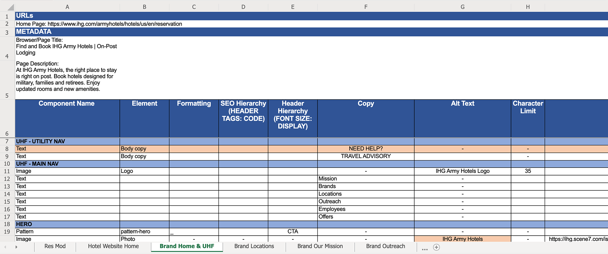This screenshot has width=608, height=254.
Task: Click the SEO Hierarchy heading cell
Action: pyautogui.click(x=243, y=118)
